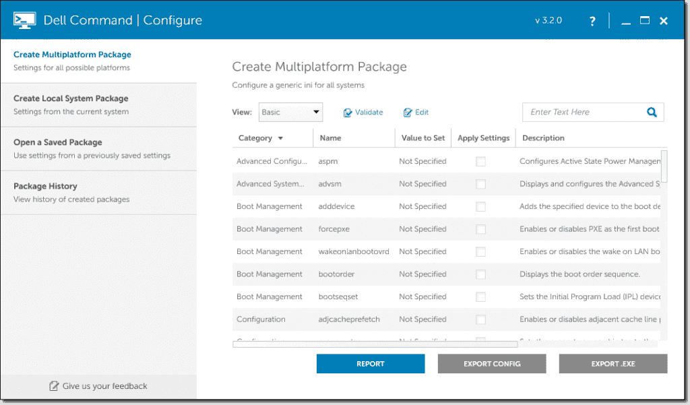Enable Apply Settings for aspm

pos(480,161)
